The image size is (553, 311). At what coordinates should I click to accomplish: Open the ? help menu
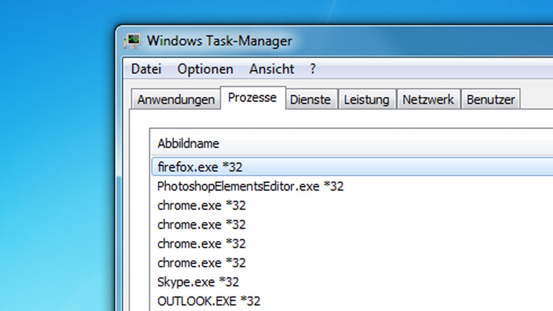313,69
